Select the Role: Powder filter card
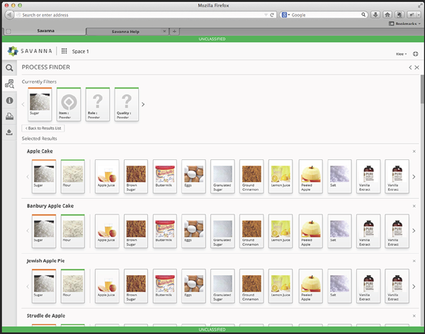Viewport: 425px width, 334px height. coord(98,104)
